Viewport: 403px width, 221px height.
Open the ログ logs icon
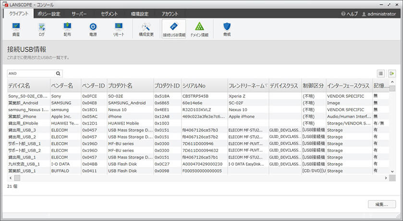[42, 29]
